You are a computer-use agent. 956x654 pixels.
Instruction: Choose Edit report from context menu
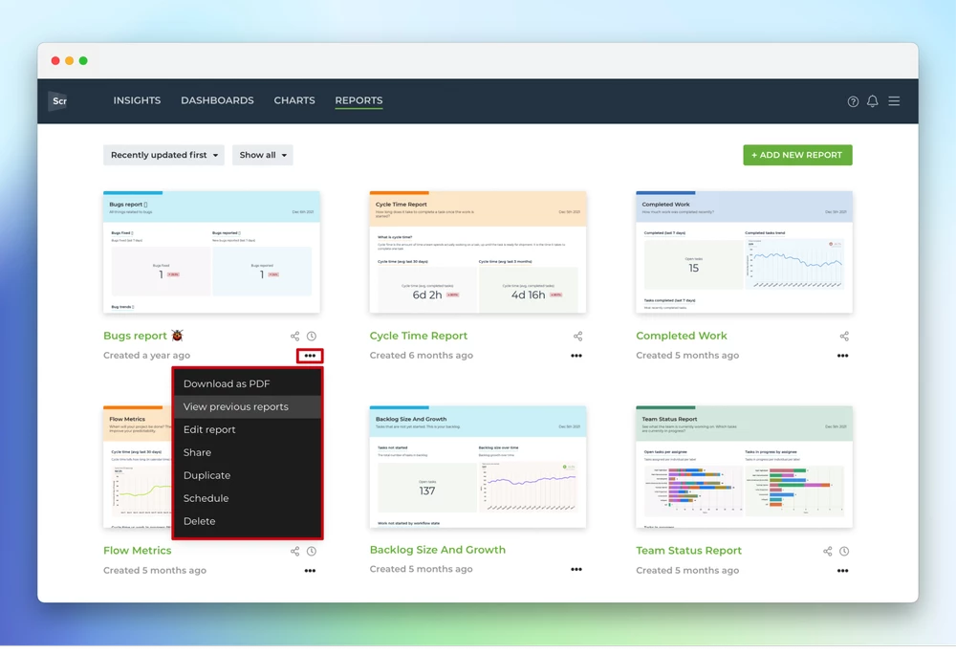(247, 429)
